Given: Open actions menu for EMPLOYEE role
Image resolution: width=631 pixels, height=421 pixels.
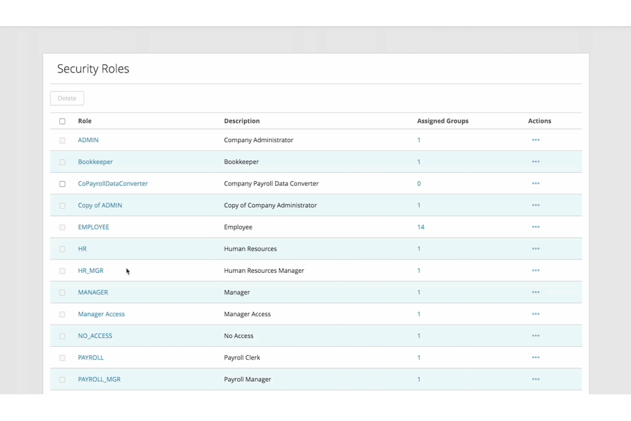Looking at the screenshot, I should [x=535, y=227].
